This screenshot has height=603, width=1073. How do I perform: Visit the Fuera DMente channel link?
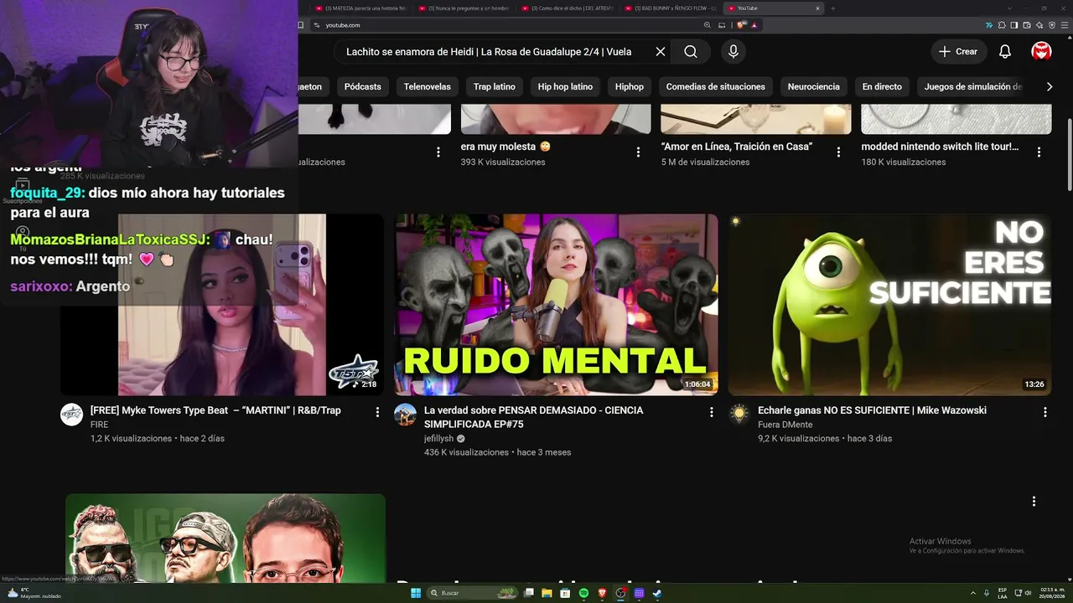coord(785,425)
